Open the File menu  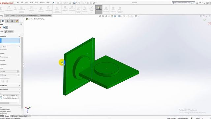(18, 3)
